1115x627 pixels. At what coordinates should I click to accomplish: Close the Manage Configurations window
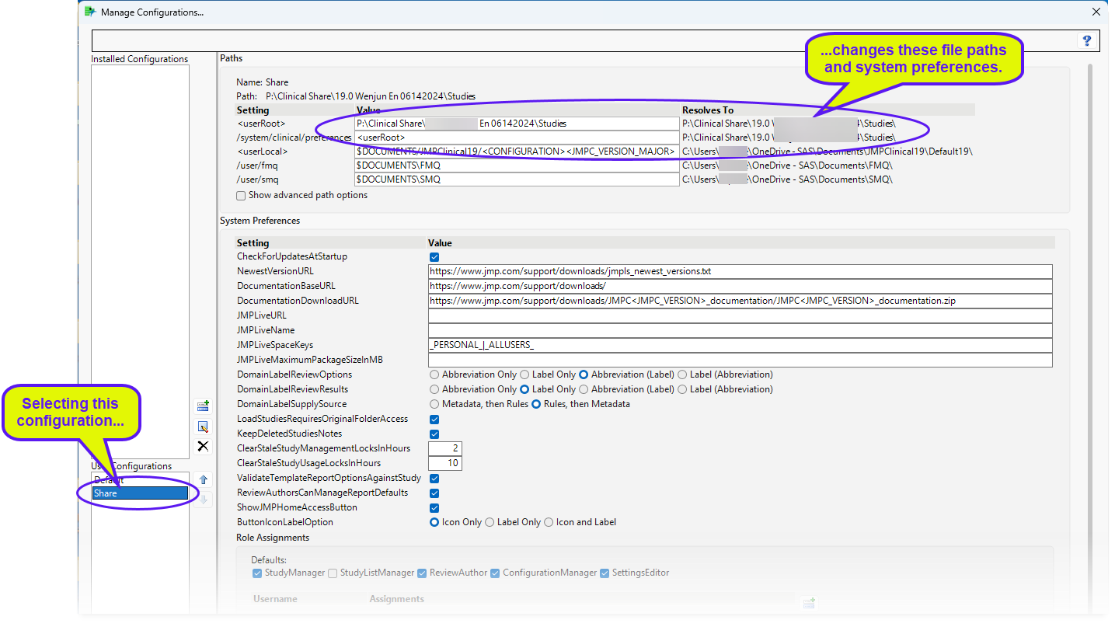[x=1096, y=12]
